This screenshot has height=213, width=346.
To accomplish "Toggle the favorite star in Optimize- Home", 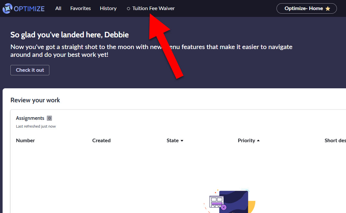I will [x=328, y=9].
